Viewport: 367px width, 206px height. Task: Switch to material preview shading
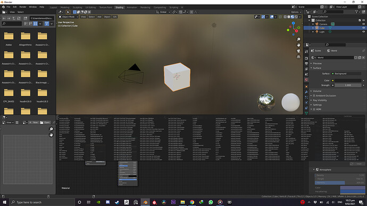pos(293,17)
